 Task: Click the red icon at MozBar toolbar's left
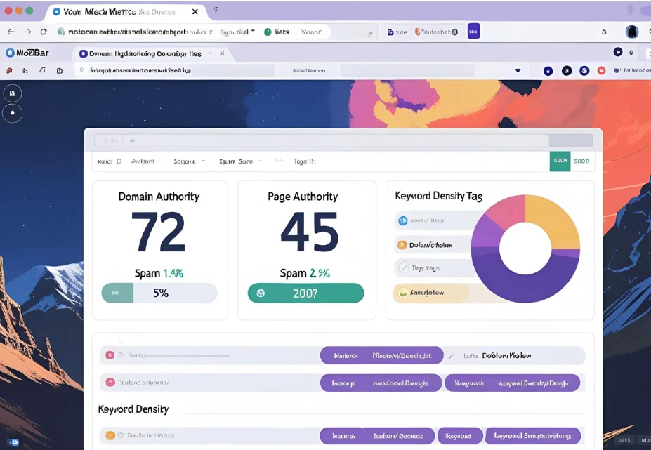(9, 71)
